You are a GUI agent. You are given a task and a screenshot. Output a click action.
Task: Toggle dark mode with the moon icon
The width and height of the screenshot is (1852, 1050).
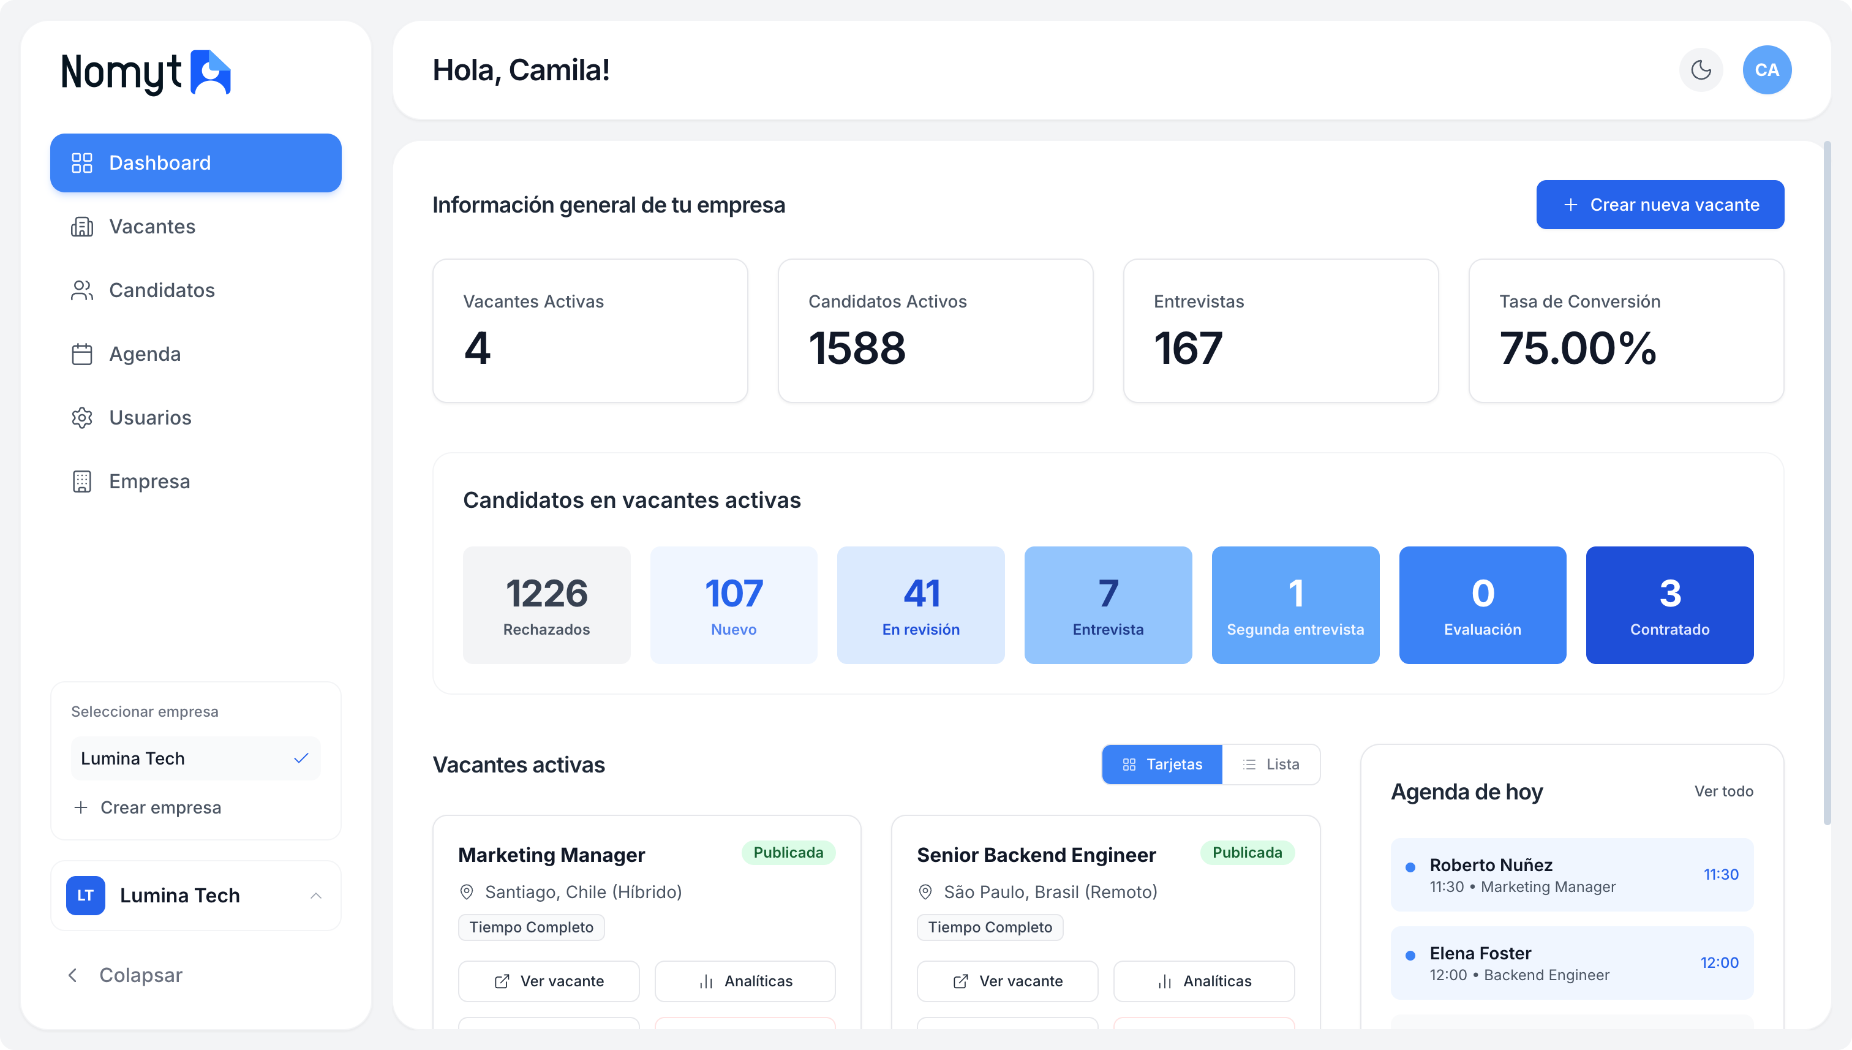(1701, 70)
